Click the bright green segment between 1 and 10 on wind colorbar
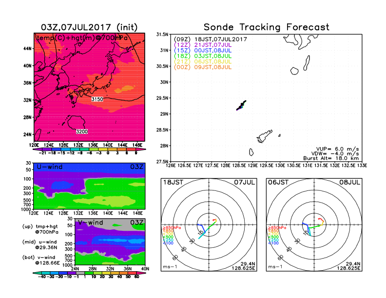The height and width of the screenshot is (298, 386). tap(89, 273)
